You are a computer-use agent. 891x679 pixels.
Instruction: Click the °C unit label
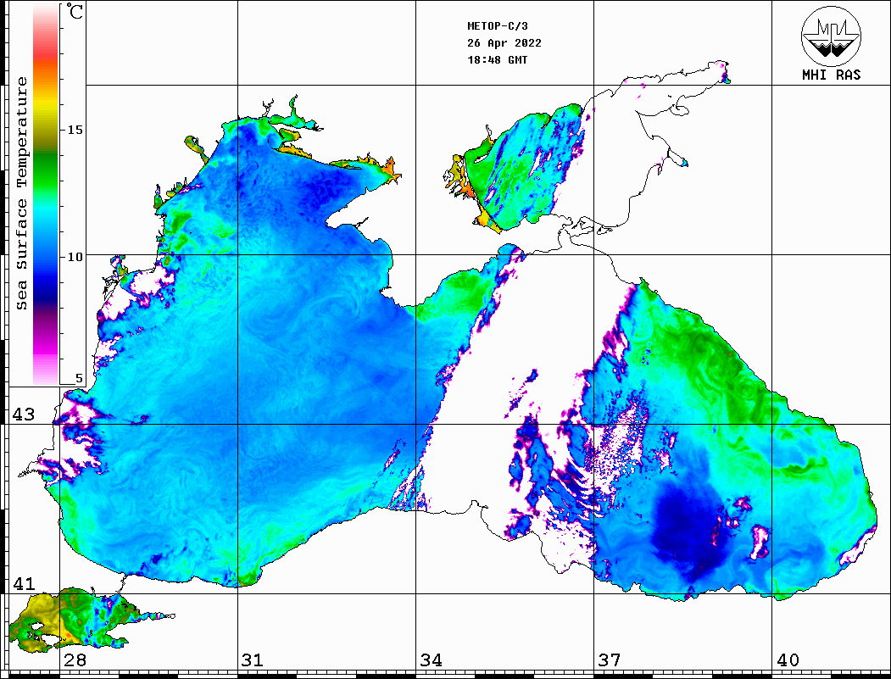tap(74, 11)
